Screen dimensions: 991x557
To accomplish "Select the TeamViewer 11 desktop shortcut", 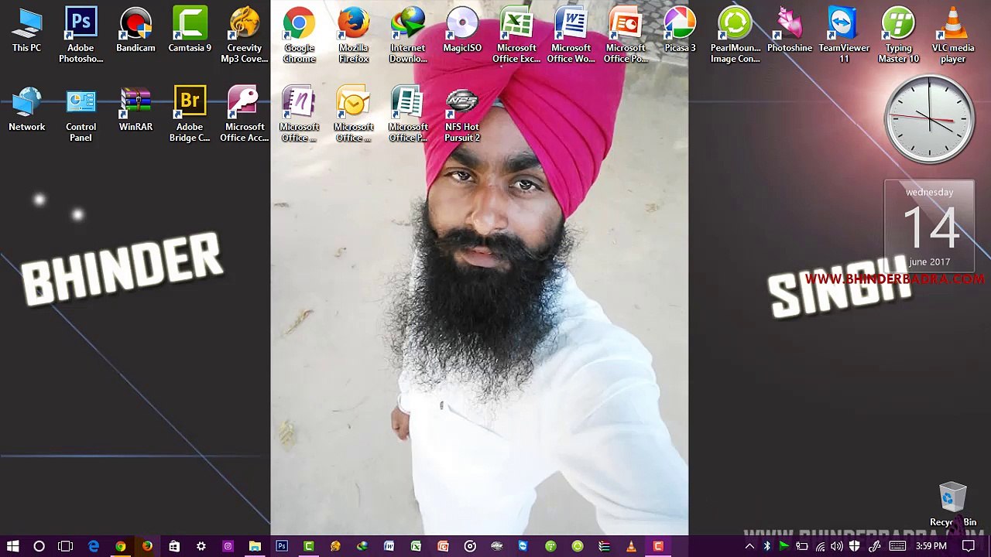I will pyautogui.click(x=844, y=36).
